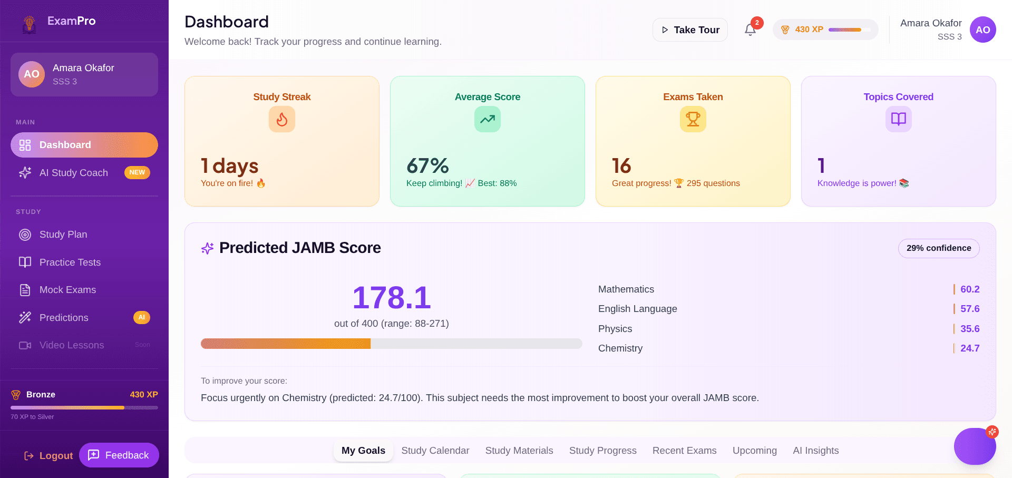Click the Bronze XP progress bar
The width and height of the screenshot is (1012, 478).
pos(84,407)
